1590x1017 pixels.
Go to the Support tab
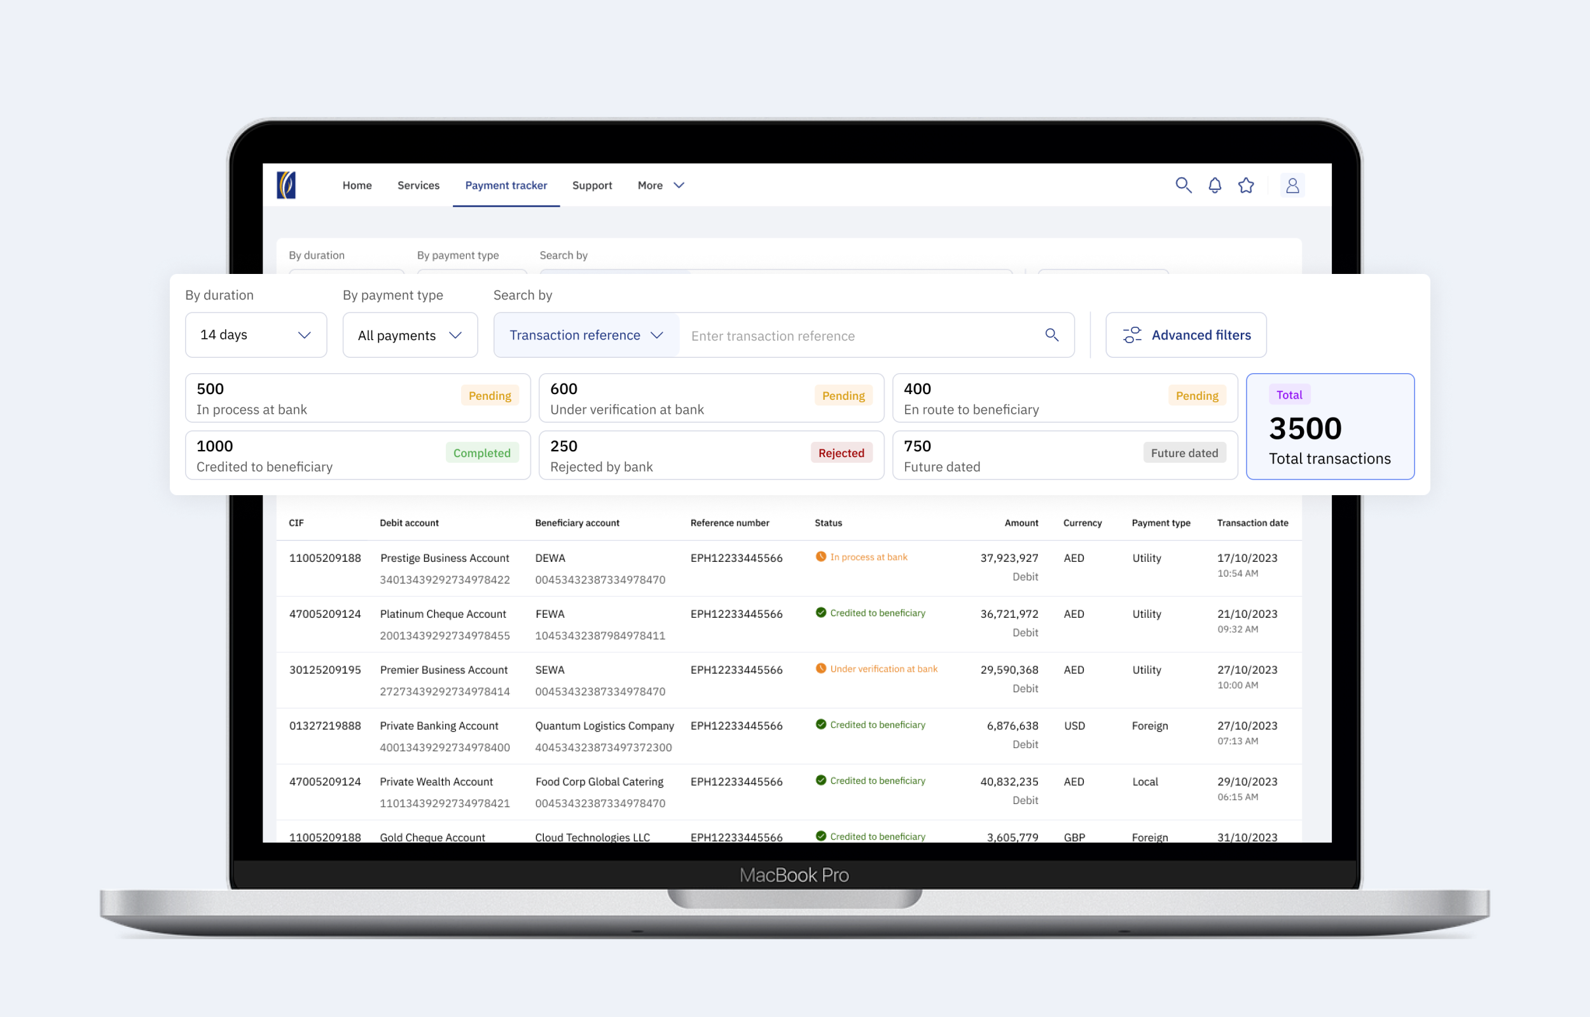click(x=592, y=186)
